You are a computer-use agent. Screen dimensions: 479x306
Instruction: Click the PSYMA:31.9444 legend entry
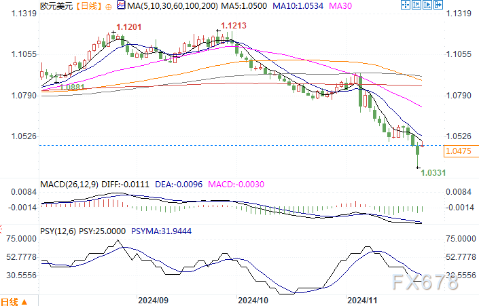(x=154, y=230)
